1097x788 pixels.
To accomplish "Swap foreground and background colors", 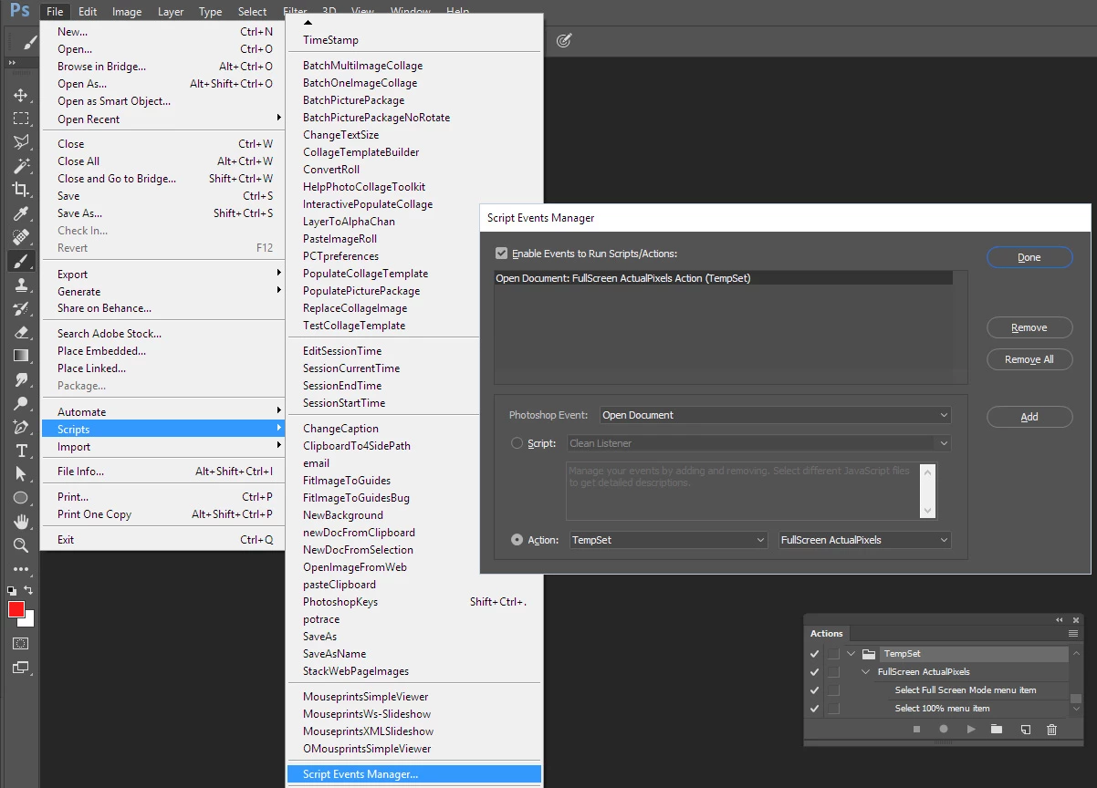I will [28, 590].
